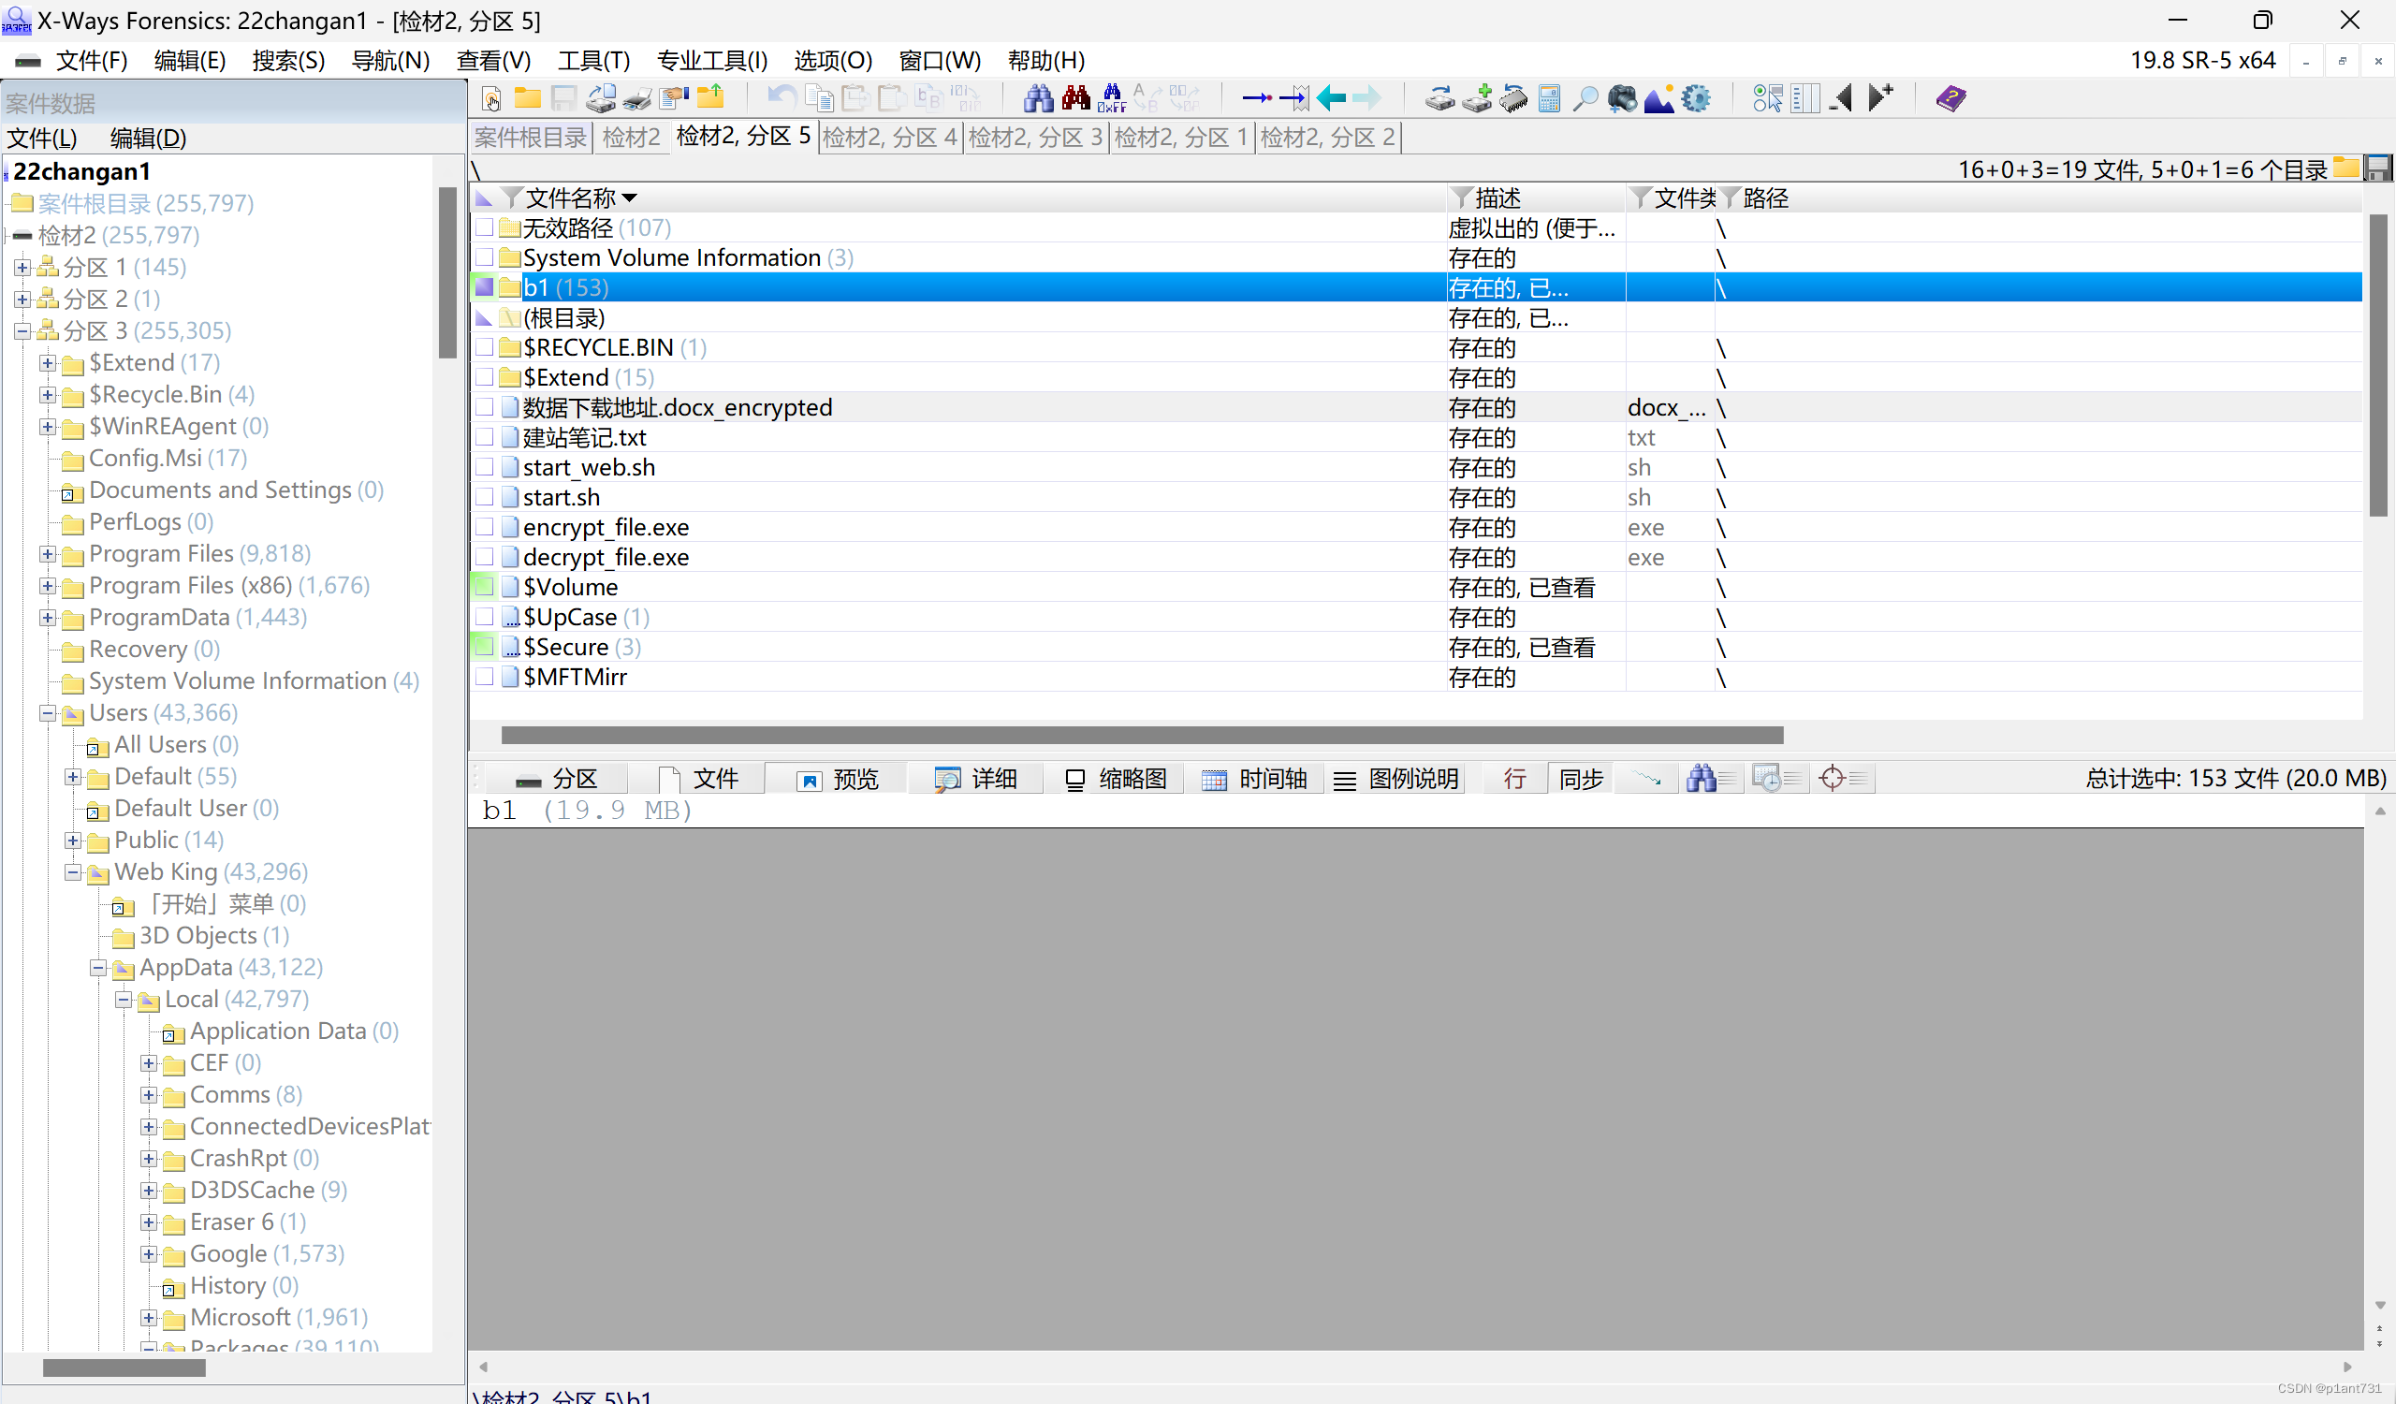Click the file list horizontal scrollbar
The image size is (2396, 1404).
click(1141, 735)
